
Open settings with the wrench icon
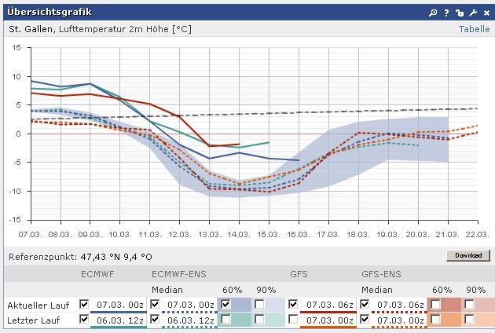point(472,13)
